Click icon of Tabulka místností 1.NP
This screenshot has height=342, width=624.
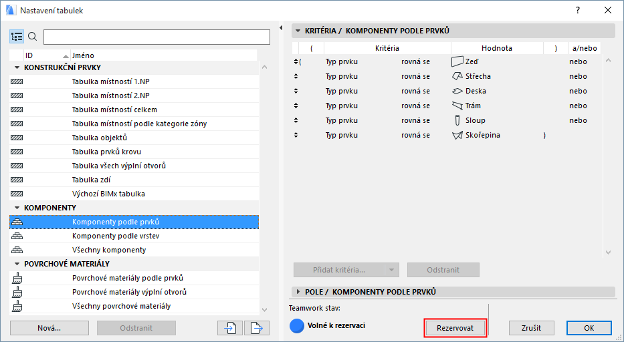[x=17, y=81]
